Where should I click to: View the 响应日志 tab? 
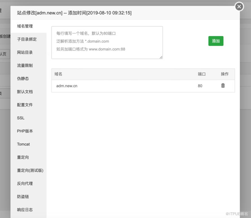tap(28, 210)
